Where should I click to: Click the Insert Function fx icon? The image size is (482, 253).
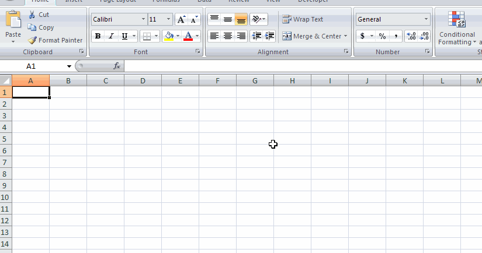click(x=117, y=66)
